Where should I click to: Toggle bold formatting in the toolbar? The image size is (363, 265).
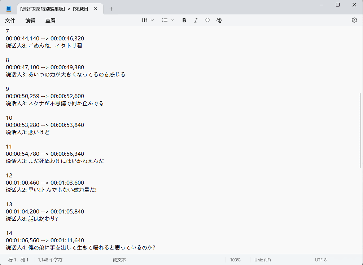coord(184,21)
